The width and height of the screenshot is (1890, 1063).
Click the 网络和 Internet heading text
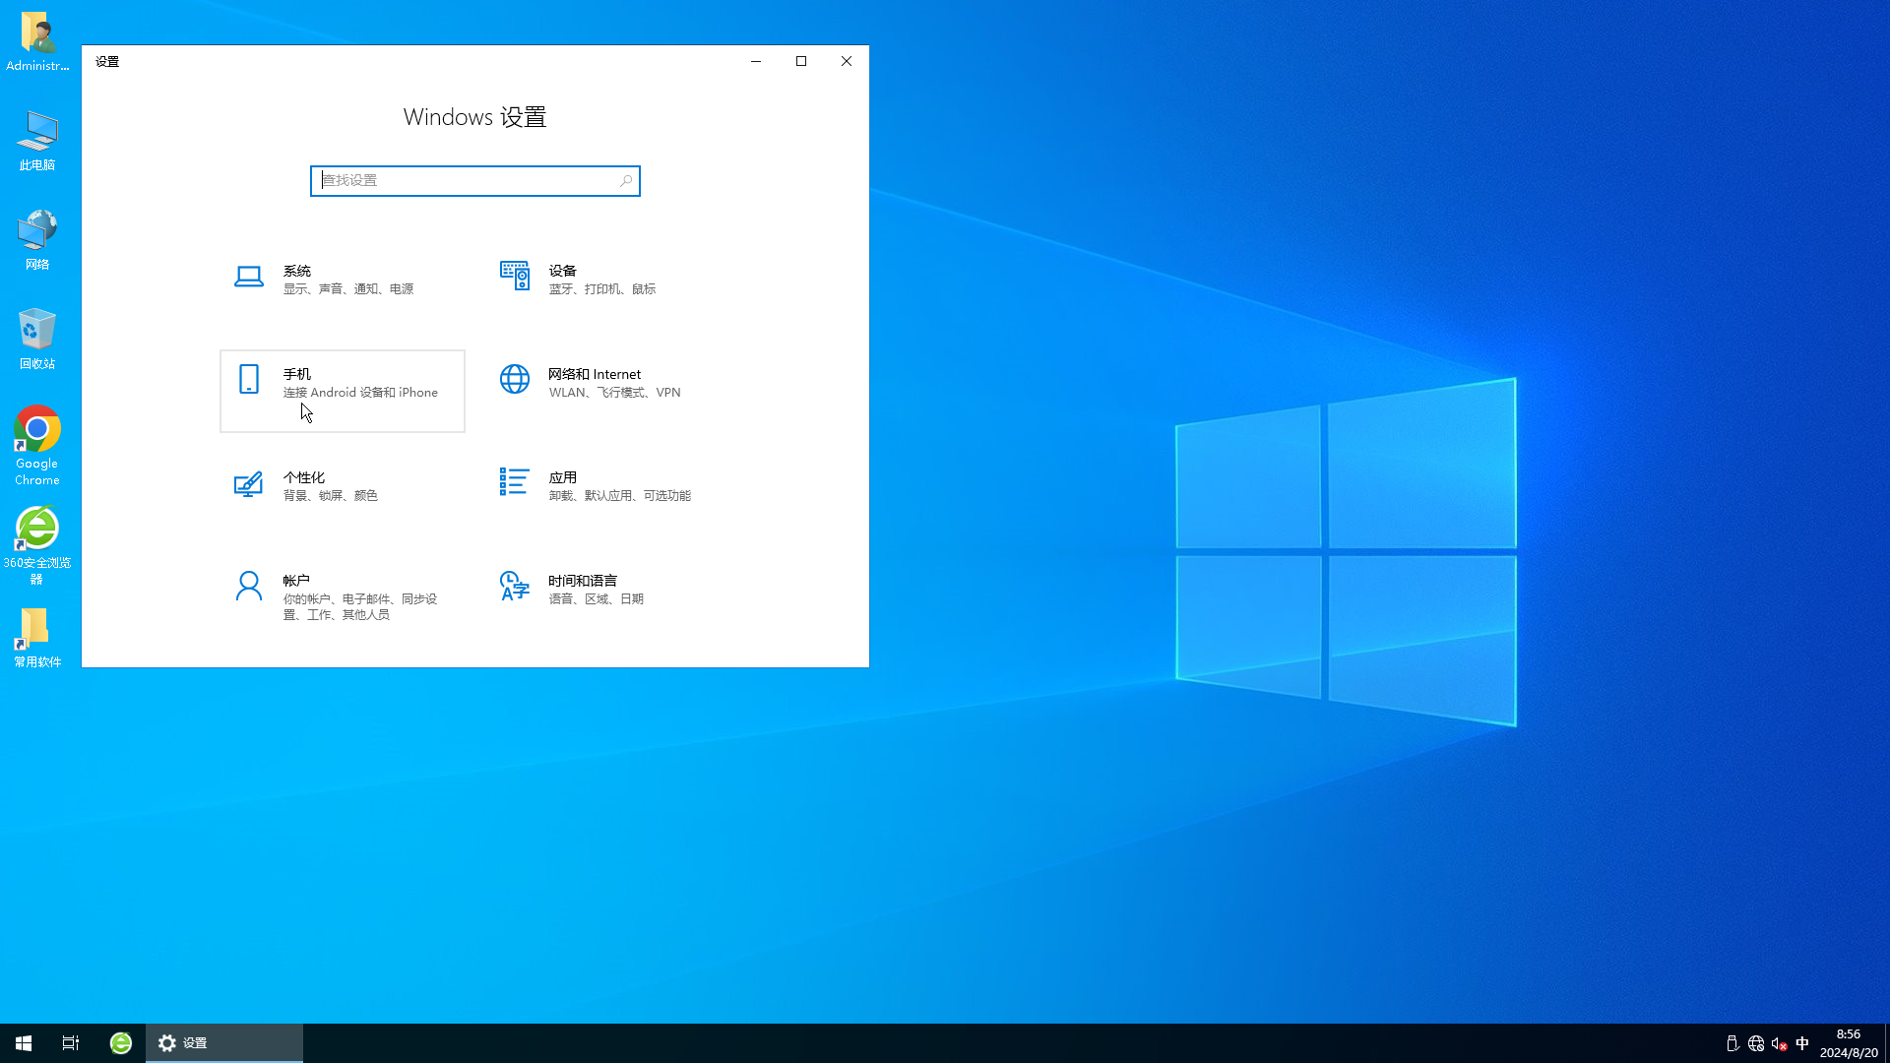595,374
